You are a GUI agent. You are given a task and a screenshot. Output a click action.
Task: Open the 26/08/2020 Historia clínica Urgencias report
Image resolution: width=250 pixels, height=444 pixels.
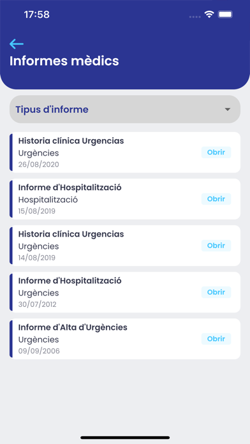tap(216, 152)
